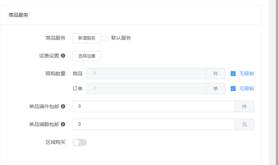Focus the 单品满额包邮 input field
This screenshot has height=165, width=278.
(153, 124)
